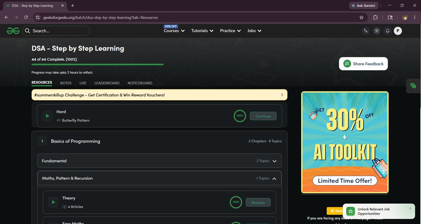Reload the page
This screenshot has width=421, height=224.
26,17
